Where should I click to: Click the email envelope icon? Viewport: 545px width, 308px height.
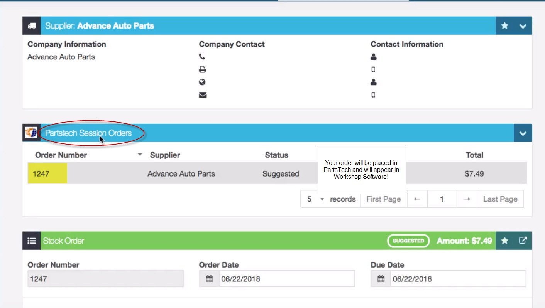(x=203, y=95)
